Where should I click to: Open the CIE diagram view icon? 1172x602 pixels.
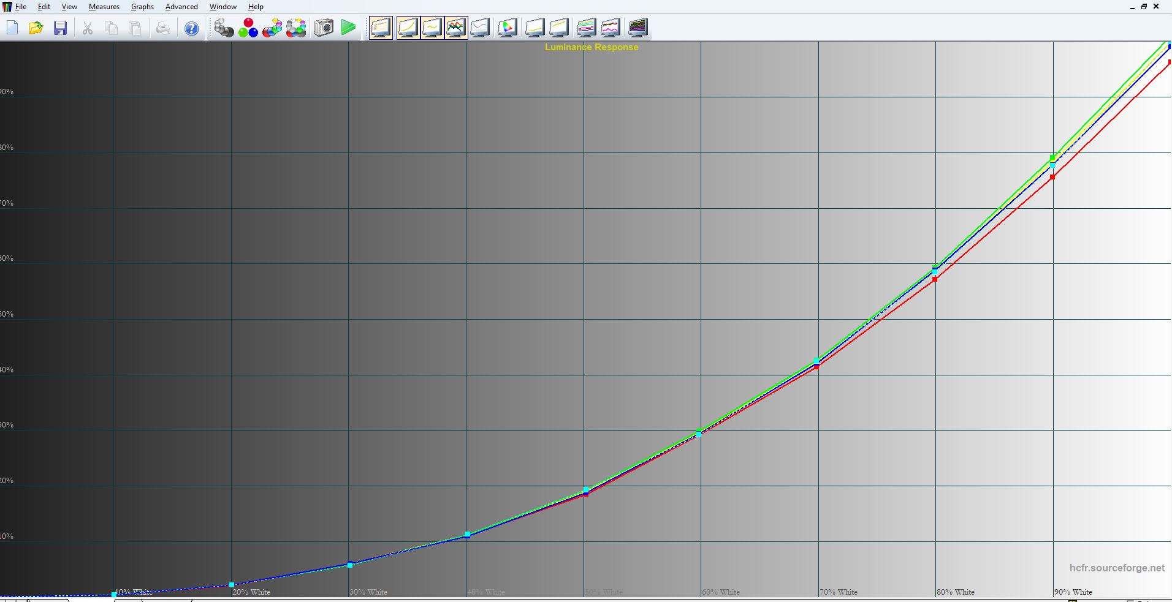point(508,28)
